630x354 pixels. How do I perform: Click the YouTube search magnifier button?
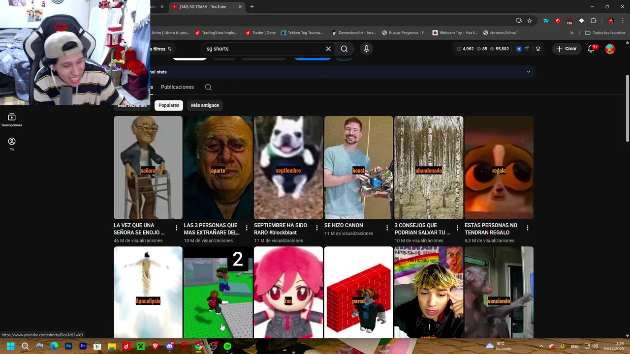click(x=344, y=49)
